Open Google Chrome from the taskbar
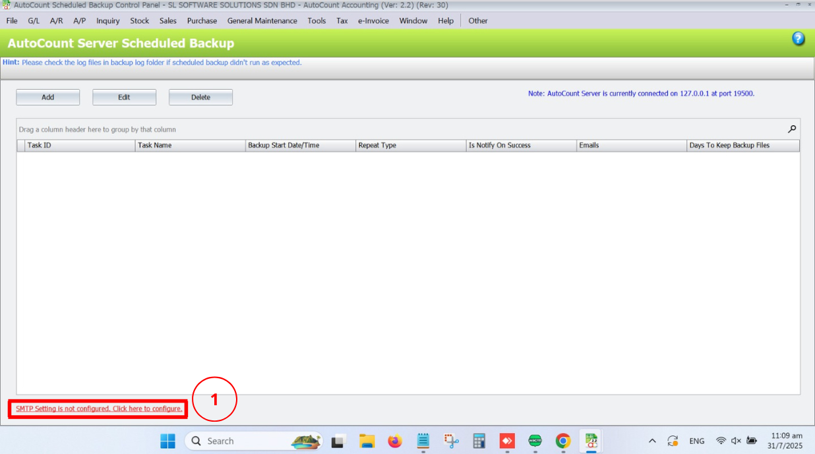Image resolution: width=815 pixels, height=454 pixels. pyautogui.click(x=562, y=441)
